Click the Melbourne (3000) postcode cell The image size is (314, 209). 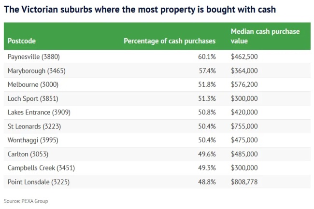click(33, 84)
